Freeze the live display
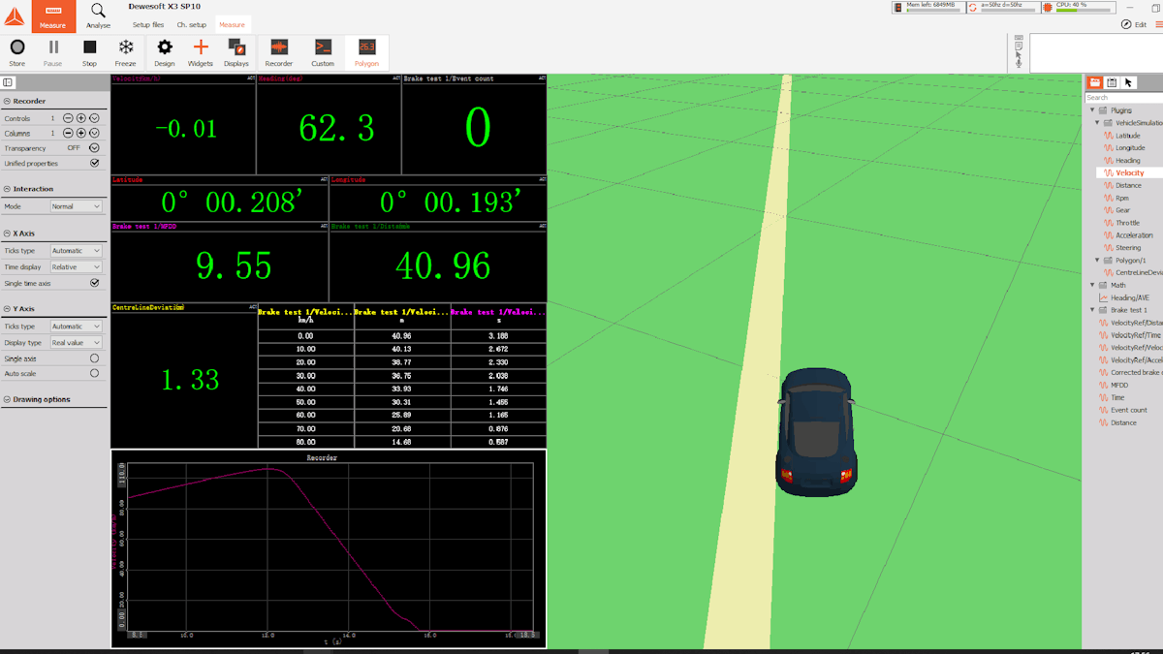 click(126, 52)
